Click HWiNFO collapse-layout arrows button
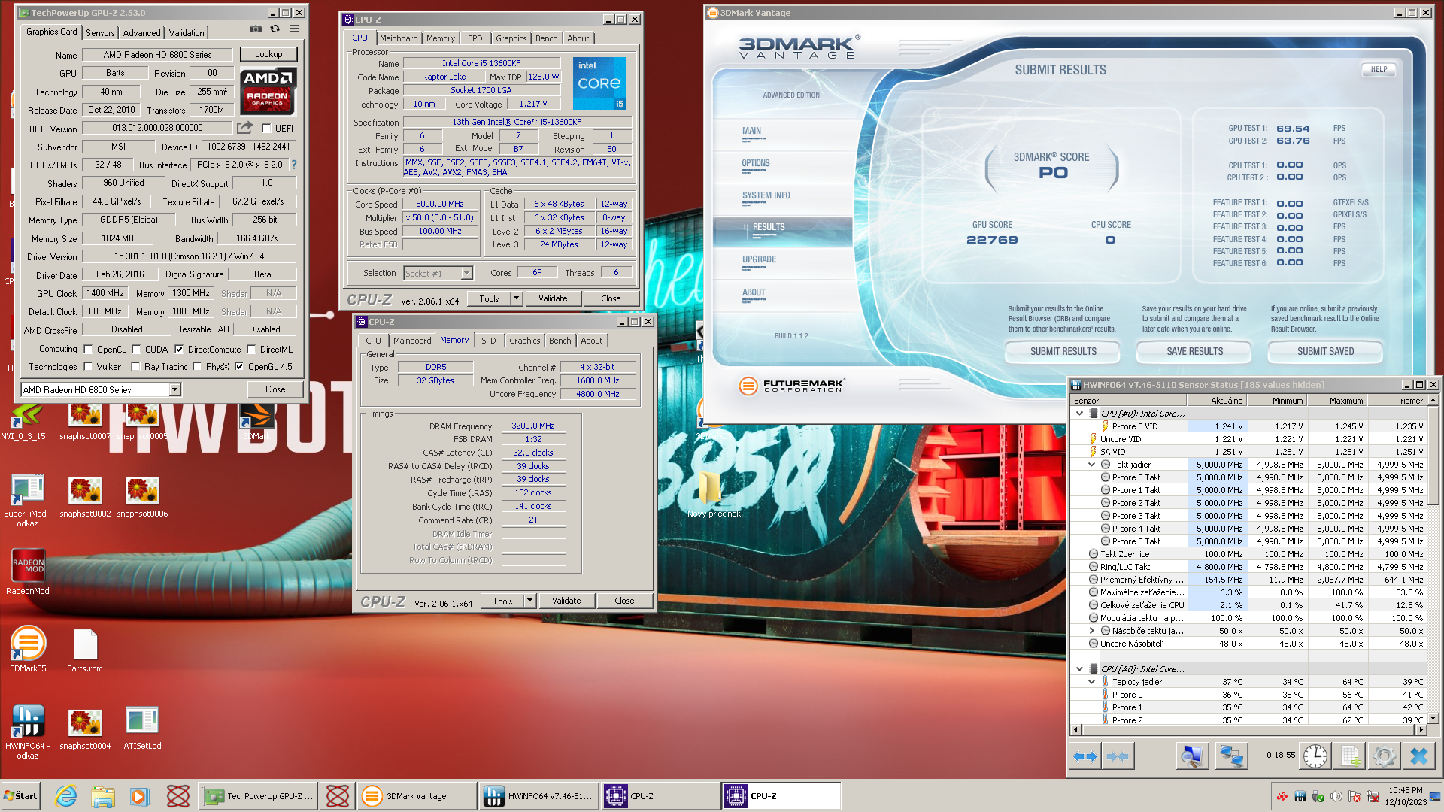This screenshot has width=1444, height=812. [x=1118, y=756]
